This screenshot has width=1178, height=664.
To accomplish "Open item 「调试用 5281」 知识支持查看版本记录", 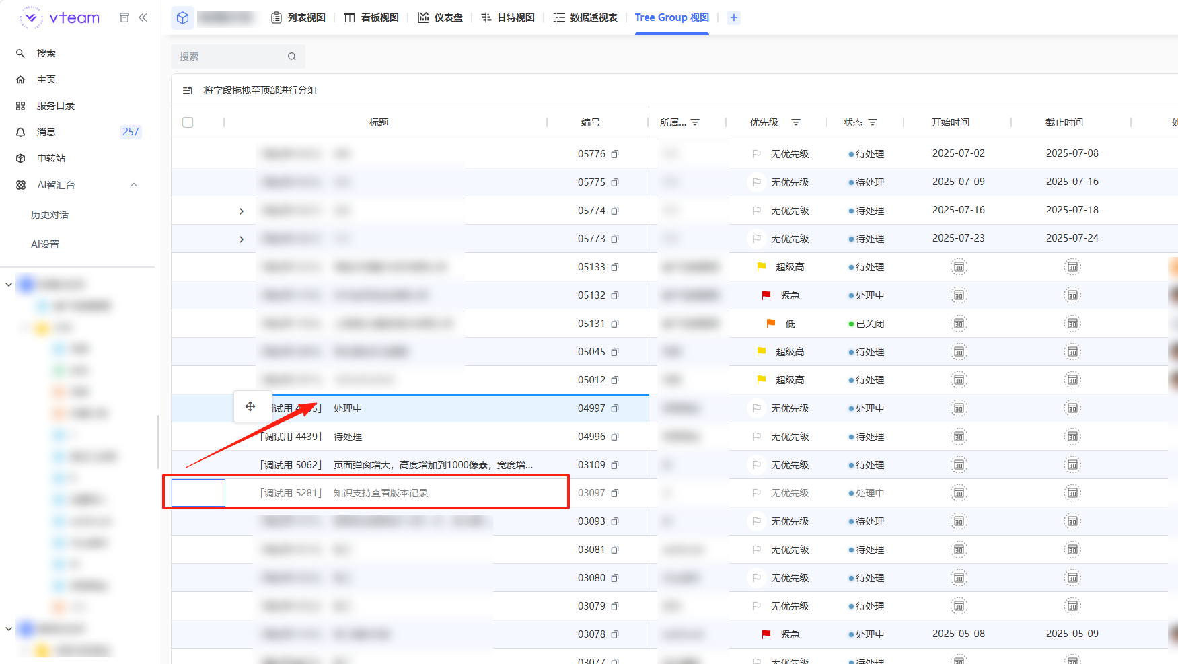I will point(344,493).
